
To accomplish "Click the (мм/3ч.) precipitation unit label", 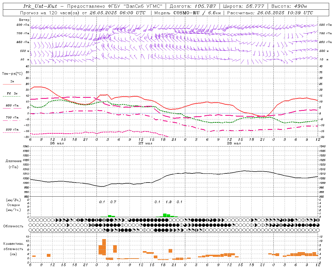I will pyautogui.click(x=14, y=200).
